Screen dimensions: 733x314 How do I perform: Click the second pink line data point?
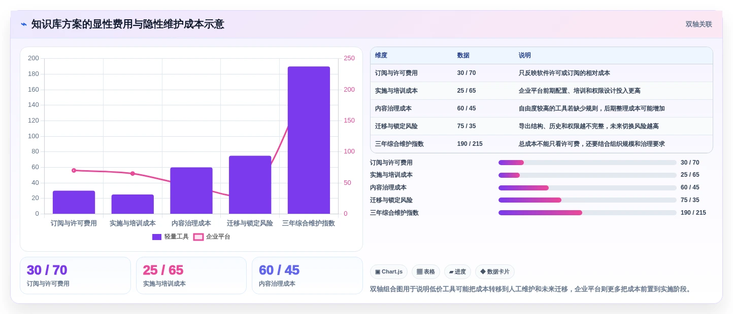click(x=132, y=174)
